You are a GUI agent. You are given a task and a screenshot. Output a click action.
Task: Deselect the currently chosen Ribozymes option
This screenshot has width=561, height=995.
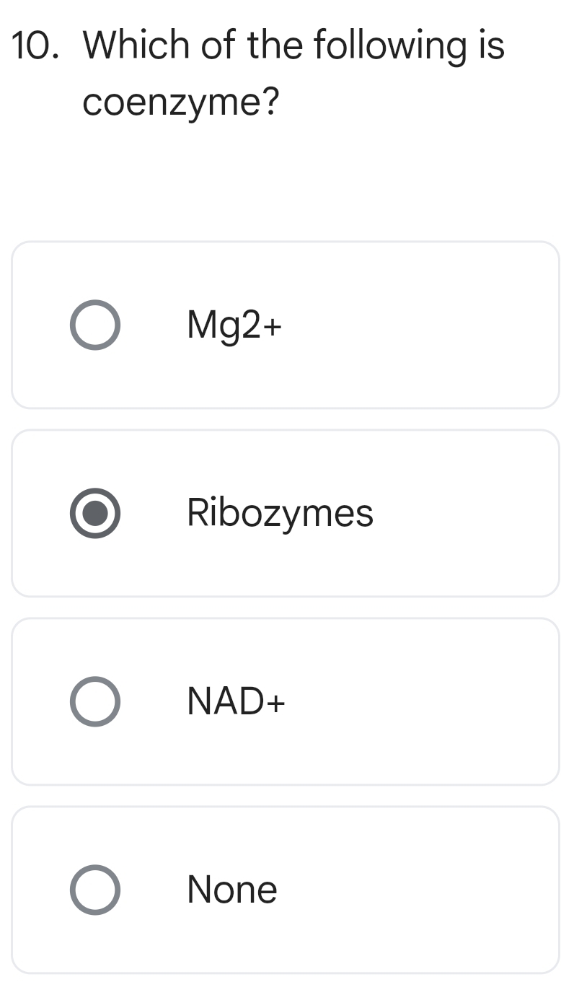95,513
